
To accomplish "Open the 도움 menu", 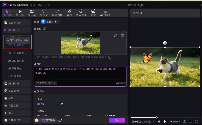I will click(47, 5).
